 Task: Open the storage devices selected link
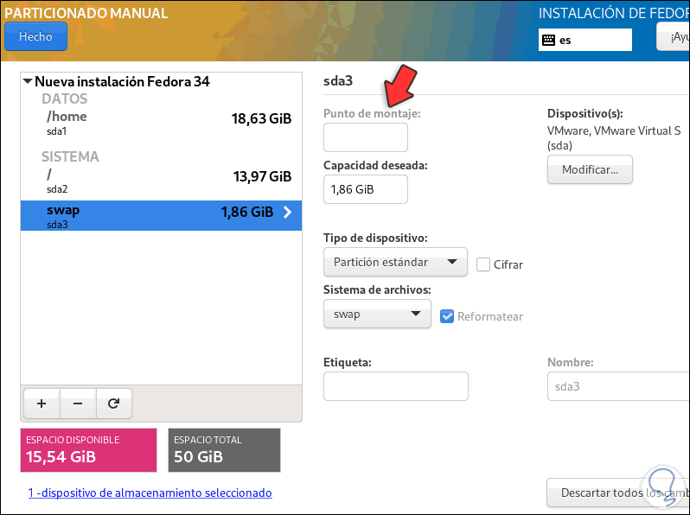click(x=150, y=493)
